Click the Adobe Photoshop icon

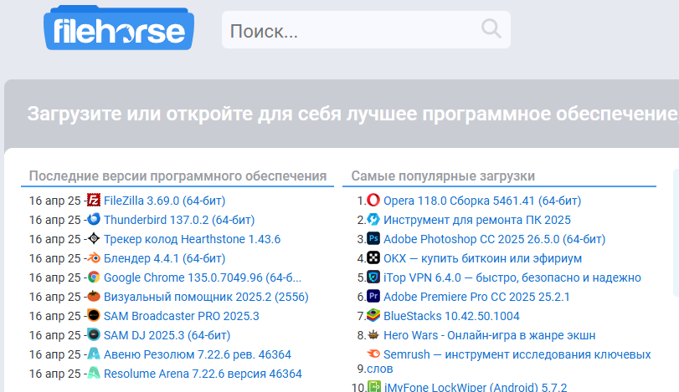[373, 238]
